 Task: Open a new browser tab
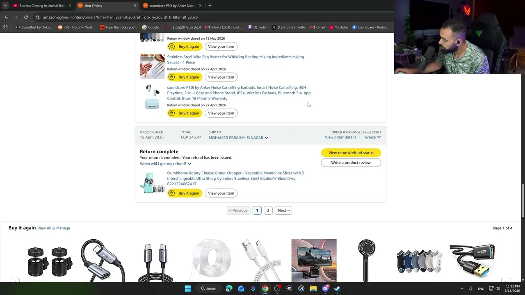210,6
